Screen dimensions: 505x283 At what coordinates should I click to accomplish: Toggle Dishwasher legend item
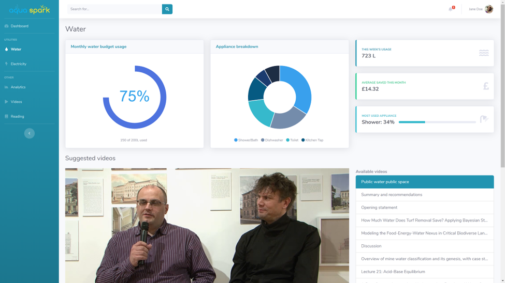pos(272,140)
